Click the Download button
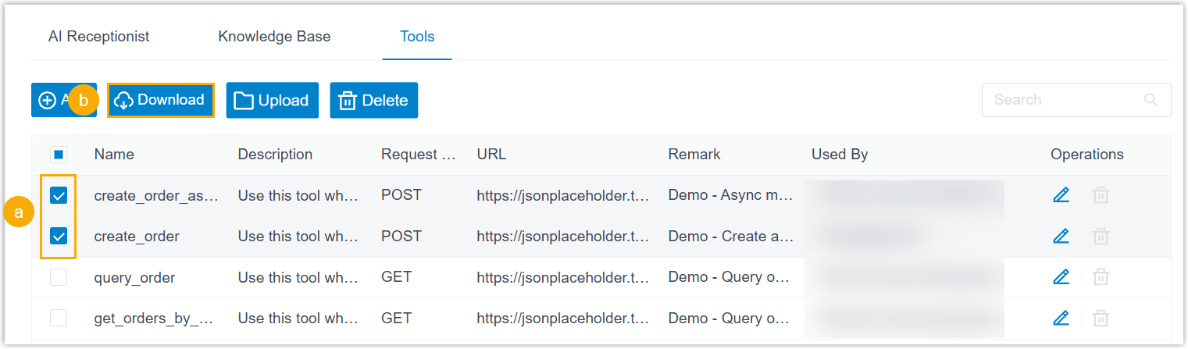This screenshot has width=1188, height=349. 160,100
